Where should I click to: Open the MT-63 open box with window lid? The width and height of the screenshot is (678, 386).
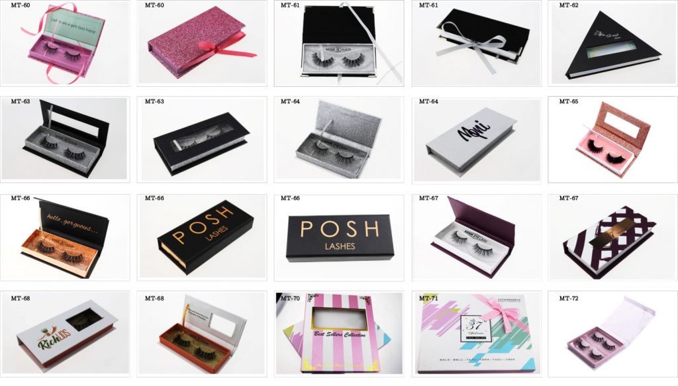(x=66, y=139)
